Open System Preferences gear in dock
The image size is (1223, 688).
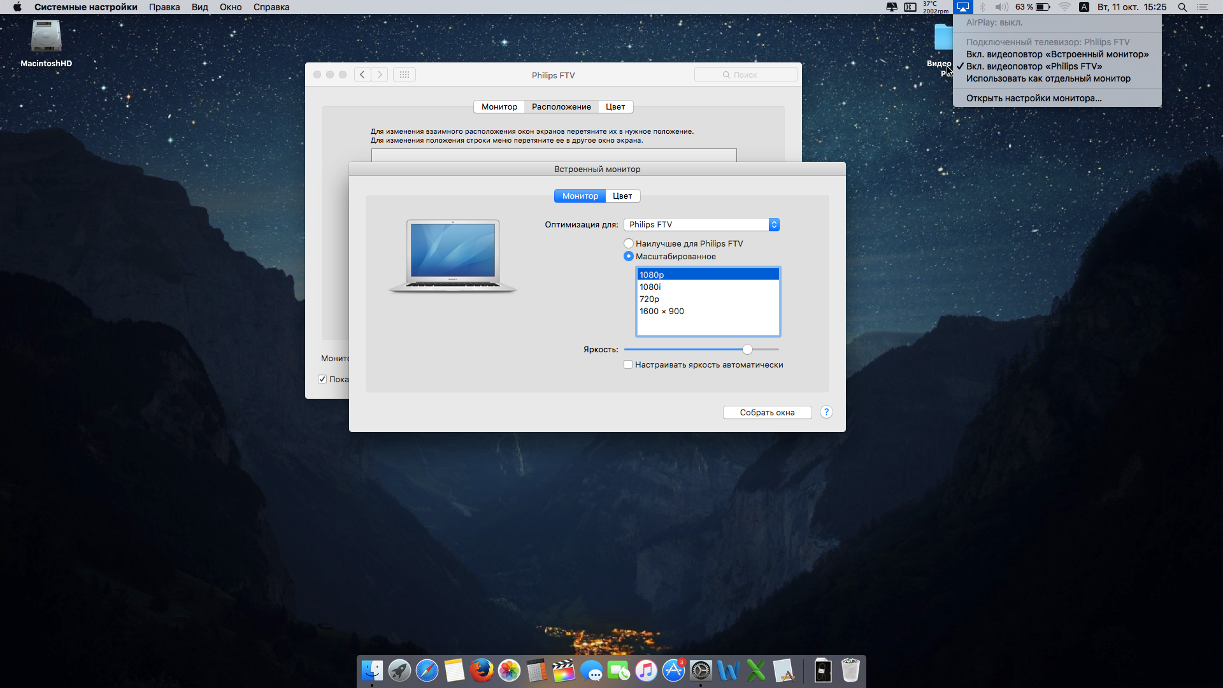[x=701, y=670]
